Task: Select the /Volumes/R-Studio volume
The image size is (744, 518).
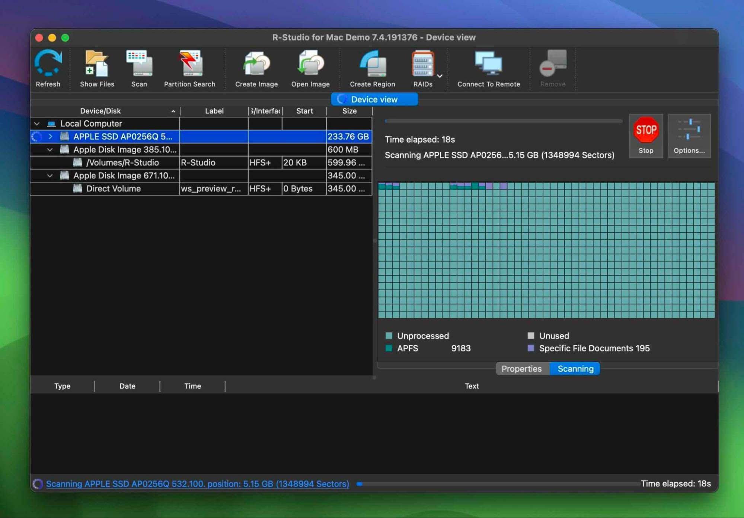Action: (201, 162)
